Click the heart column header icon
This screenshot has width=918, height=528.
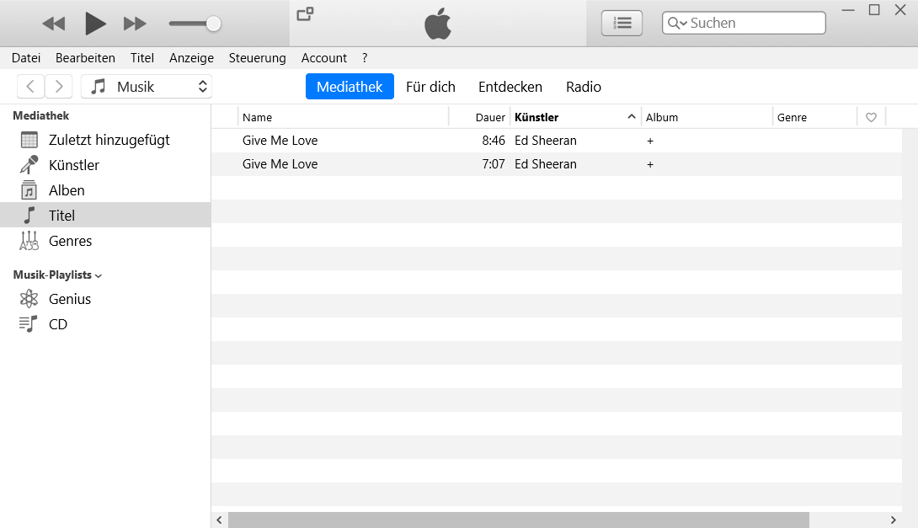tap(871, 117)
